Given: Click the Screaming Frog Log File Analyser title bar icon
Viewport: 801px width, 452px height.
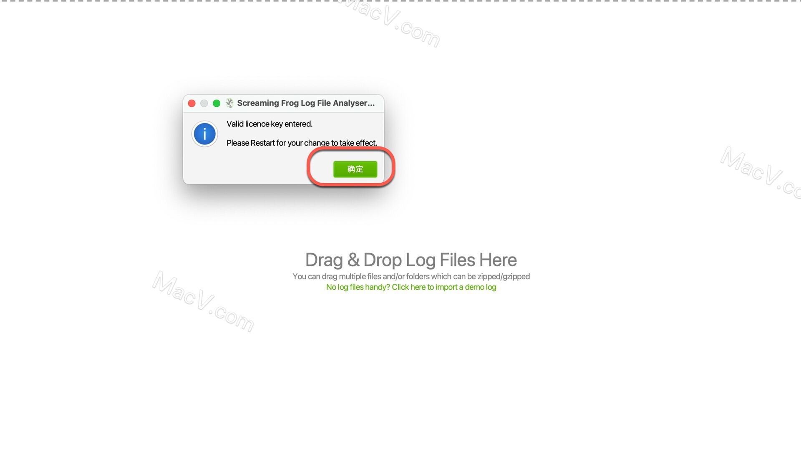Looking at the screenshot, I should 229,103.
